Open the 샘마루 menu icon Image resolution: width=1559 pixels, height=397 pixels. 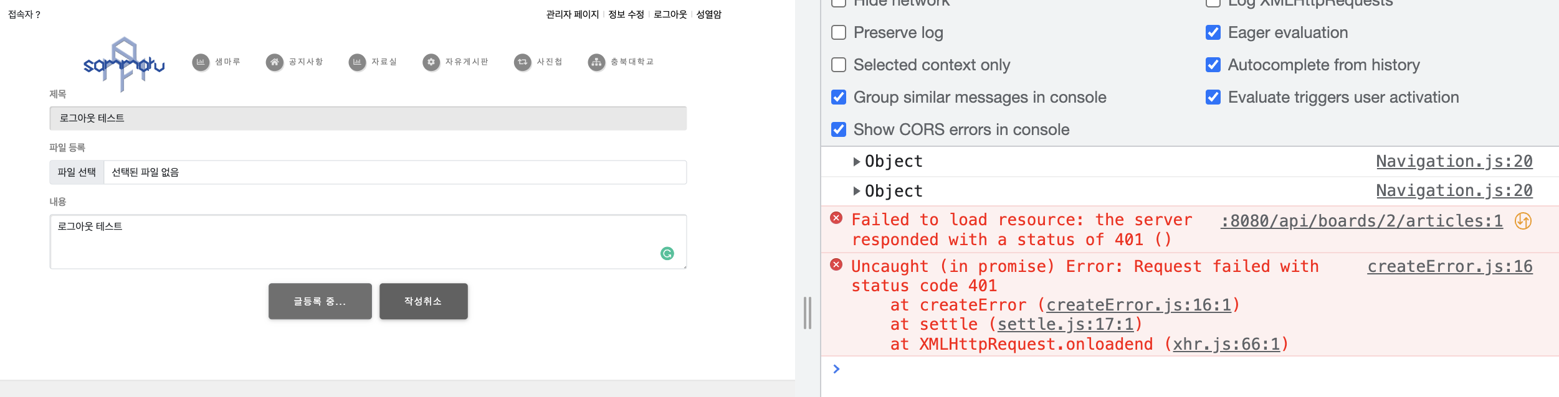point(201,62)
